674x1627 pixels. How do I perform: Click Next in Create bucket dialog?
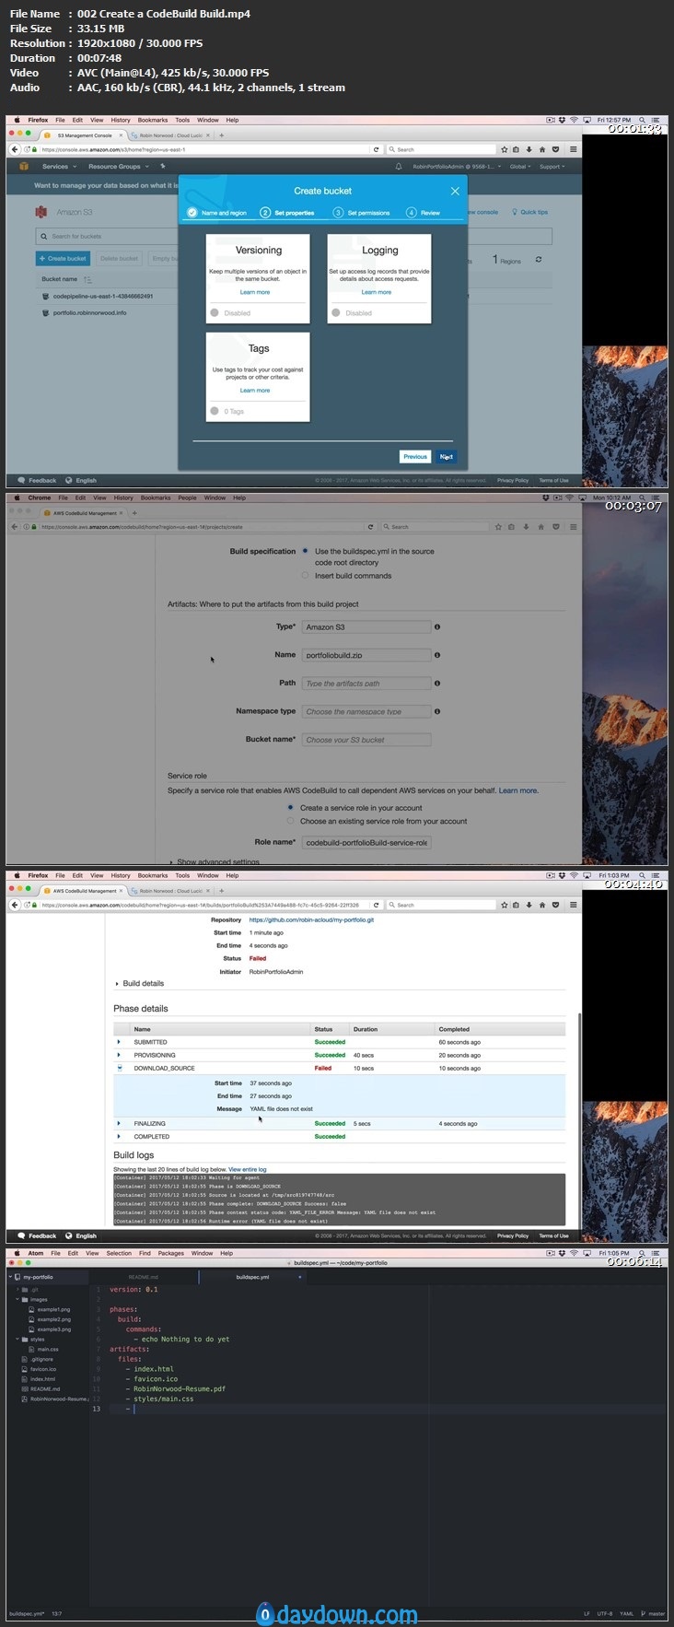(x=446, y=457)
